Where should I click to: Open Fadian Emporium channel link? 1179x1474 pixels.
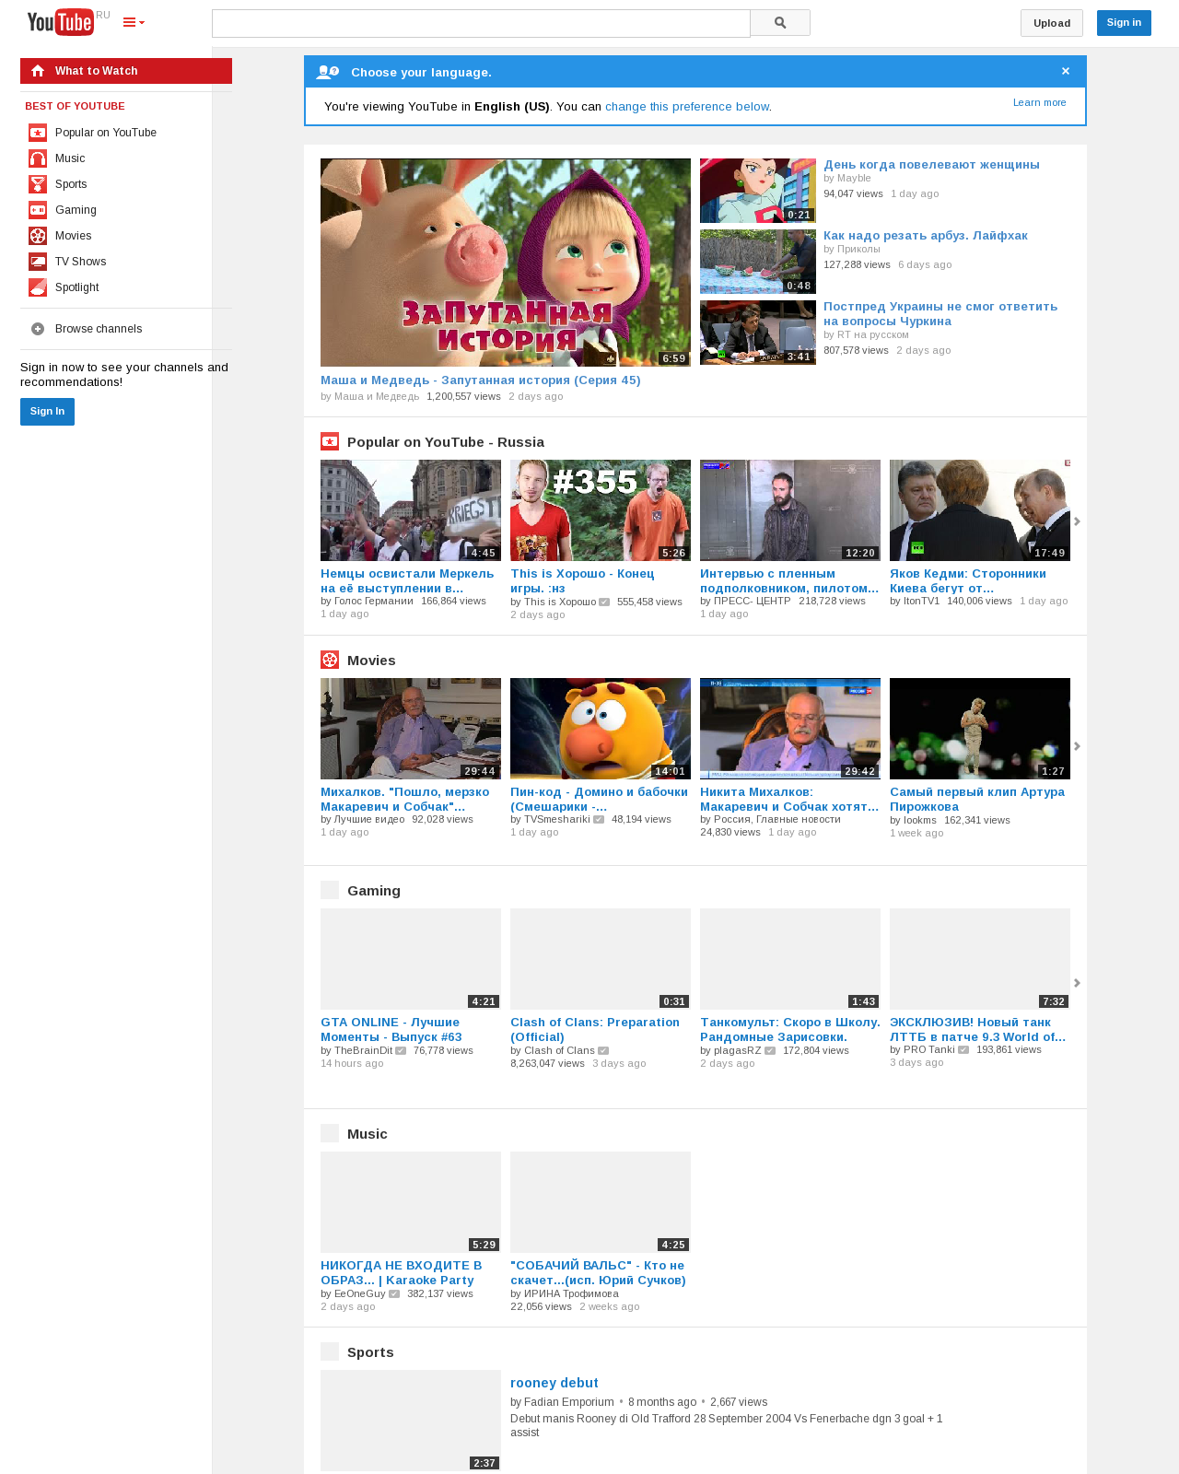point(569,1402)
